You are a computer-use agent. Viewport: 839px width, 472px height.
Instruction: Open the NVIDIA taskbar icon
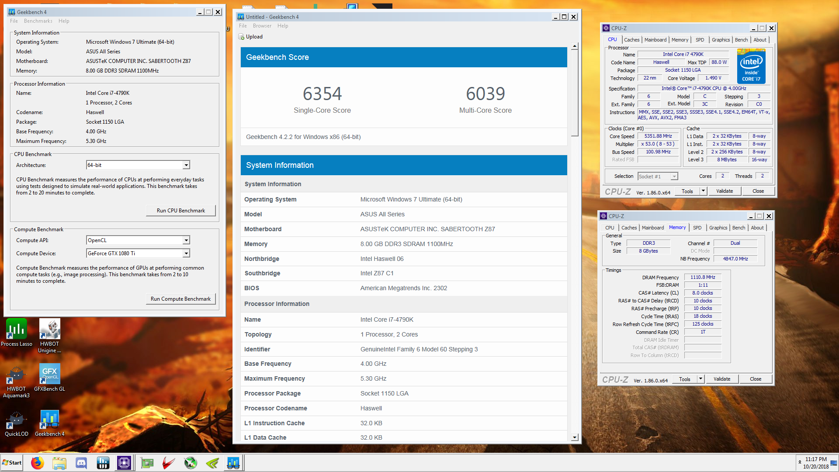pos(212,463)
